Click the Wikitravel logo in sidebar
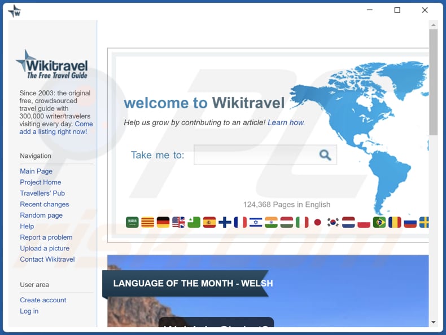 52,64
